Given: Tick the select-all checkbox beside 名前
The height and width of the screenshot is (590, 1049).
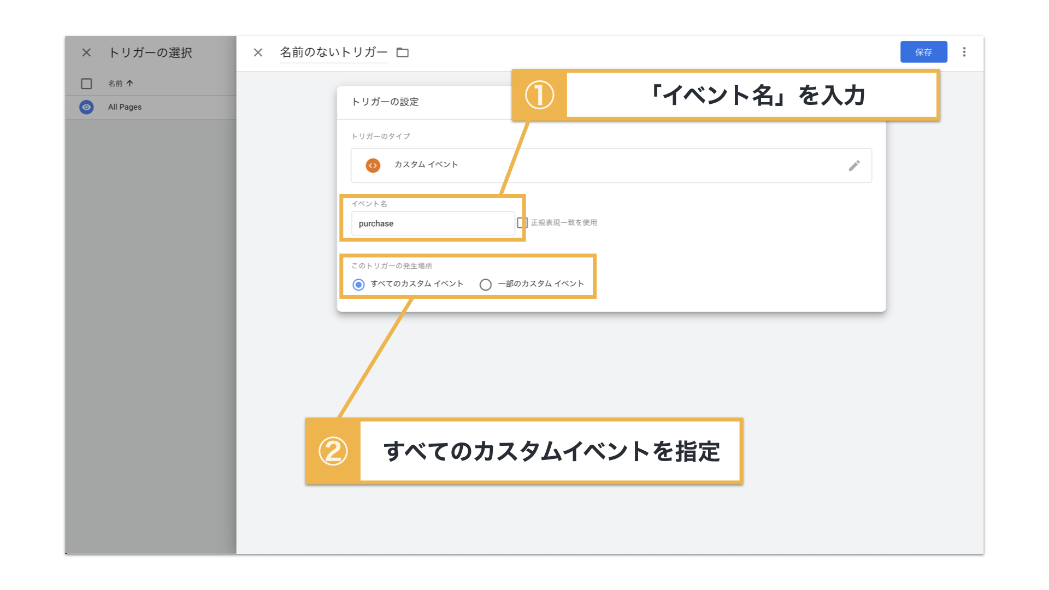Looking at the screenshot, I should pyautogui.click(x=86, y=84).
